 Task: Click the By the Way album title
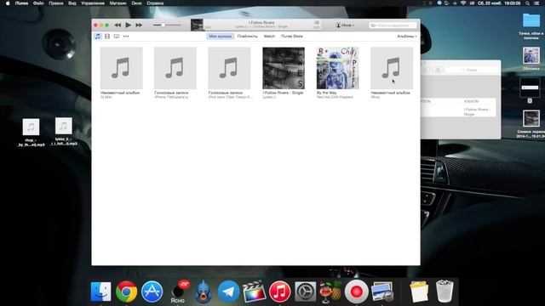[326, 93]
